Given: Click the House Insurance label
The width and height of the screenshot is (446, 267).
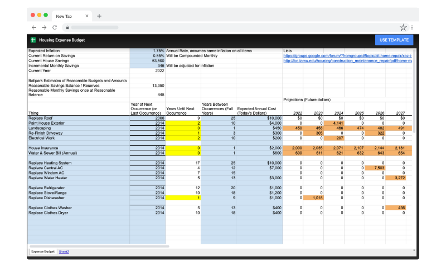Looking at the screenshot, I should [43, 148].
